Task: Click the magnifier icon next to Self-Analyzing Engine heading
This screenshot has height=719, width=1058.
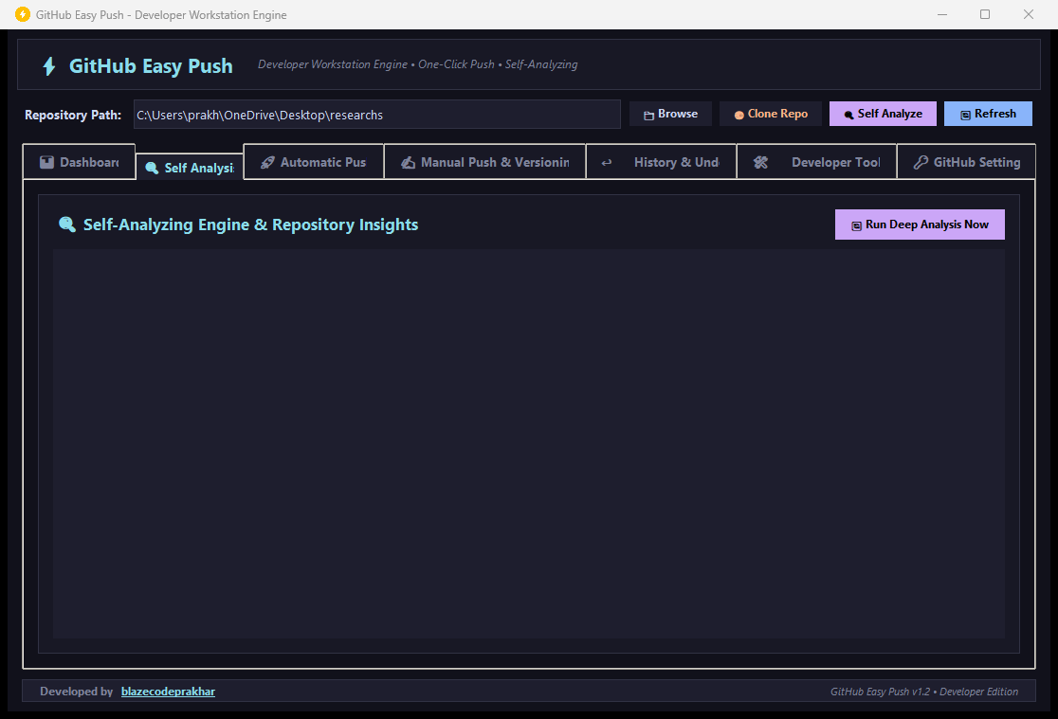Action: [66, 225]
